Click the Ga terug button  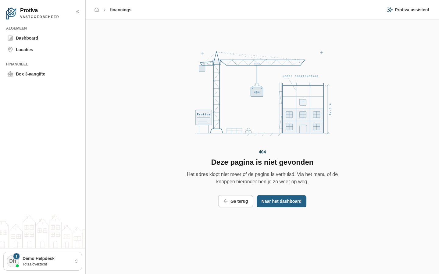[x=236, y=201]
